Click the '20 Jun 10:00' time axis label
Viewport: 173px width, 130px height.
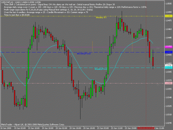coord(75,128)
